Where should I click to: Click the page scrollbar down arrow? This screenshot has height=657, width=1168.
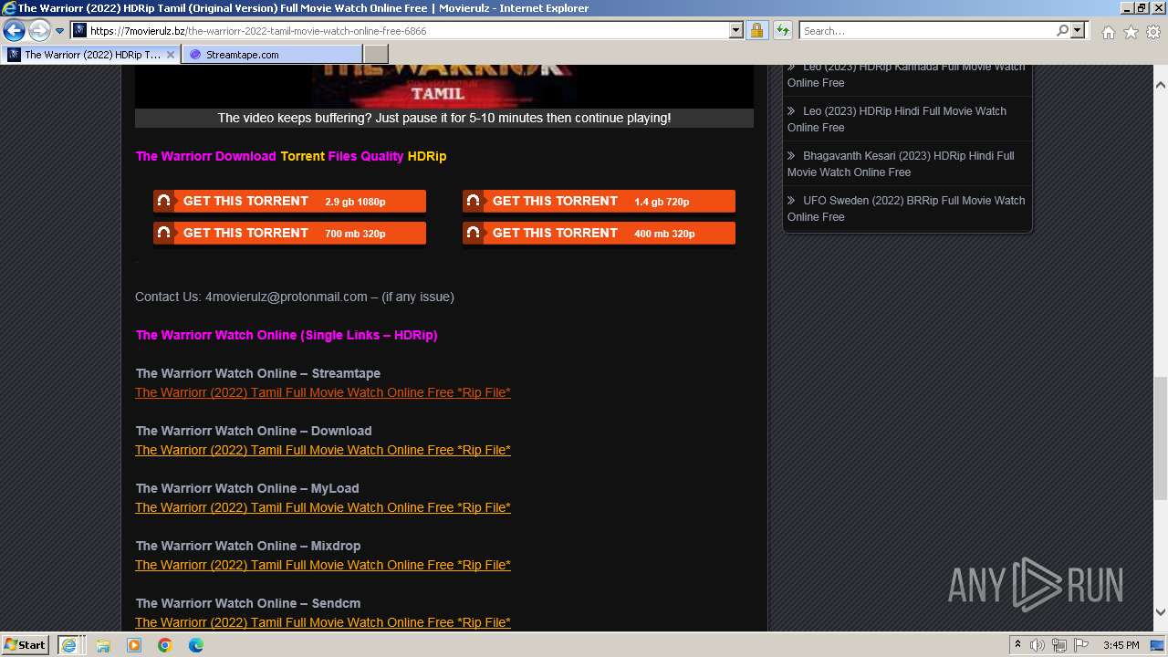coord(1161,612)
